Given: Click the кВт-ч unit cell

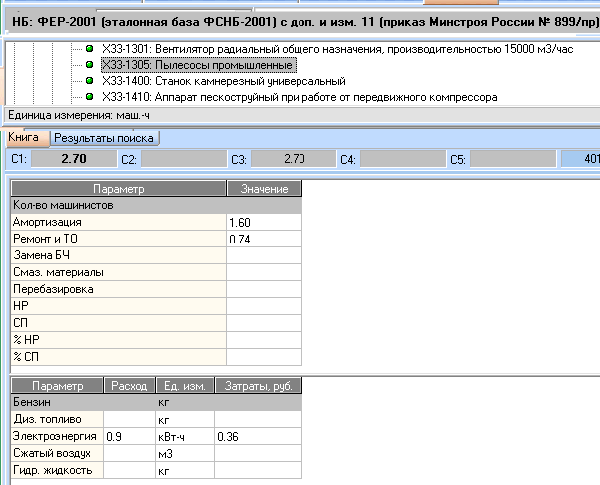Looking at the screenshot, I should tap(185, 436).
